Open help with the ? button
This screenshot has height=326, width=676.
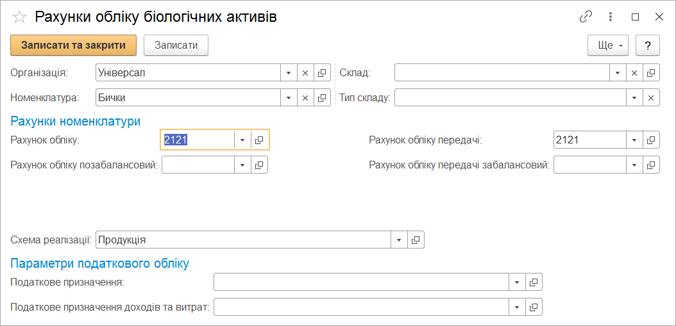click(x=648, y=45)
